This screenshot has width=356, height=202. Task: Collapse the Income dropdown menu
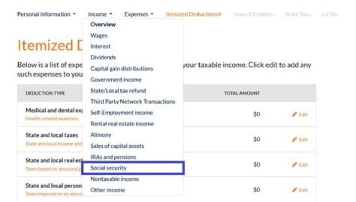click(x=100, y=14)
